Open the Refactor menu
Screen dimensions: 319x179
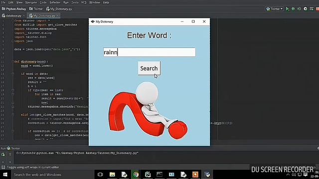click(x=55, y=2)
